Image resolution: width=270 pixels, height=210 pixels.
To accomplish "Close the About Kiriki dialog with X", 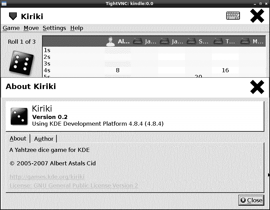I will coord(257,87).
